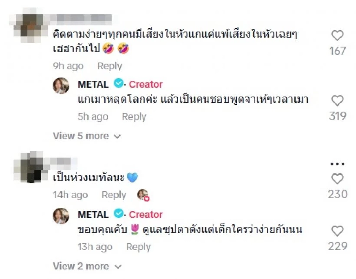
Task: Click the 14h ago timestamp
Action: tap(70, 195)
